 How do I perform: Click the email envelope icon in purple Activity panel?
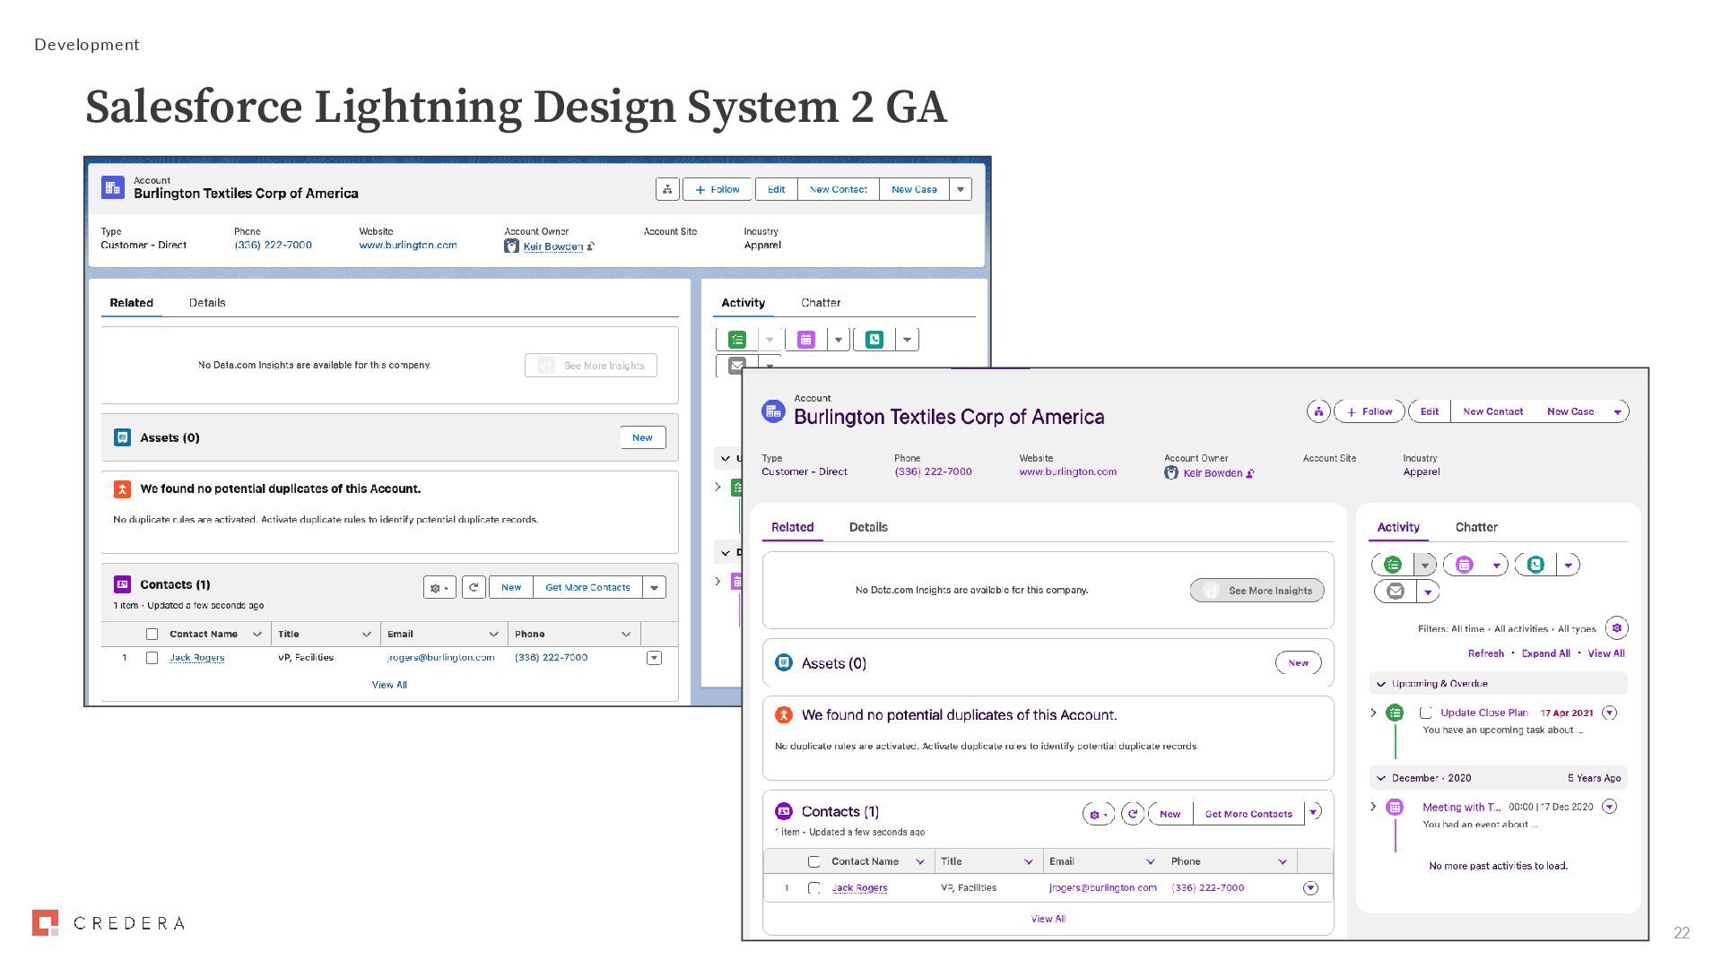coord(1395,592)
